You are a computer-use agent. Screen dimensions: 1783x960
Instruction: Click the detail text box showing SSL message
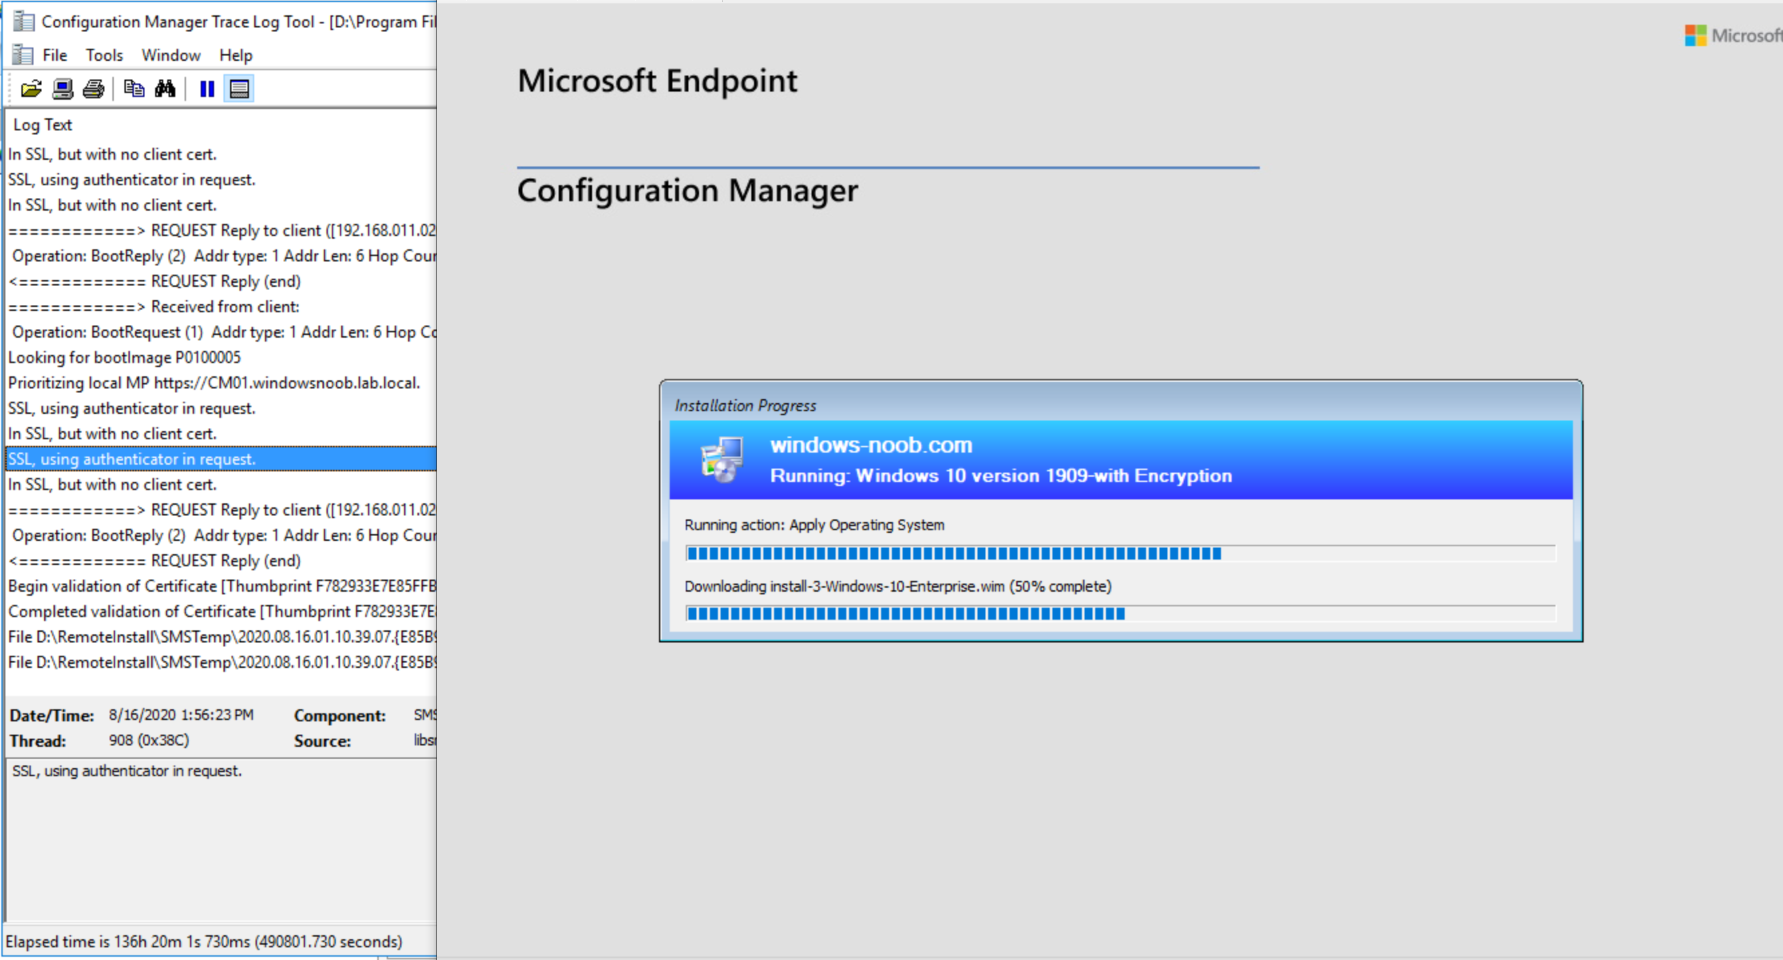point(221,840)
